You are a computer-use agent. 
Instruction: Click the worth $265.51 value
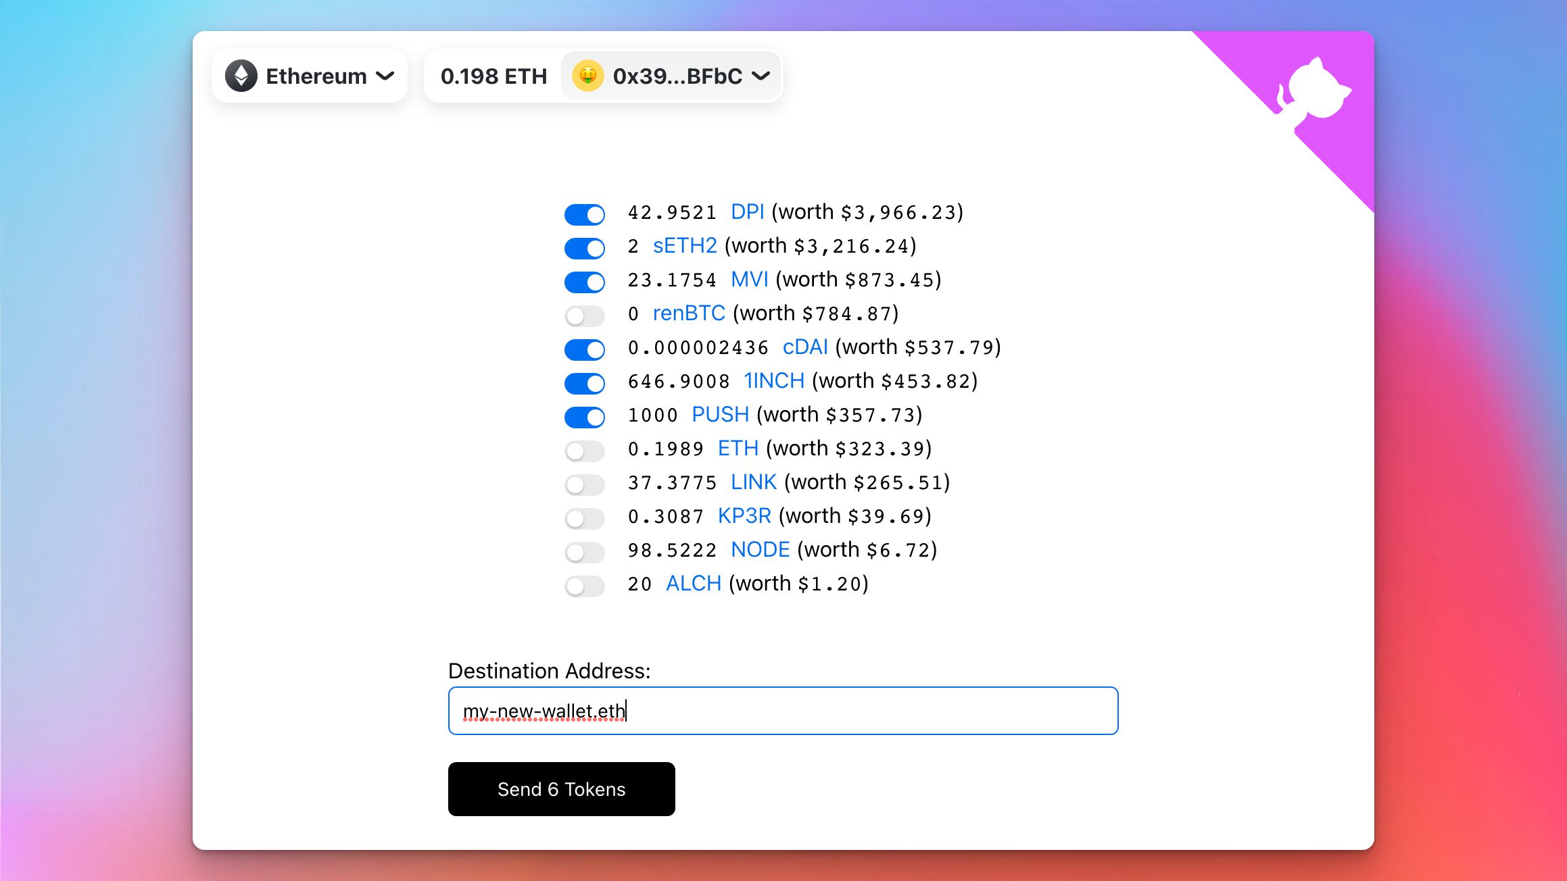(867, 482)
